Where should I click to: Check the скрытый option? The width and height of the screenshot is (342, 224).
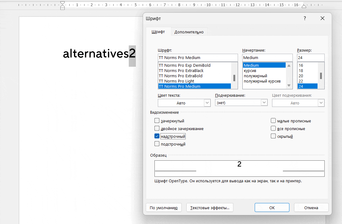pyautogui.click(x=273, y=136)
